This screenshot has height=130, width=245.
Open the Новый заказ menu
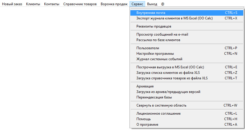tap(12, 4)
